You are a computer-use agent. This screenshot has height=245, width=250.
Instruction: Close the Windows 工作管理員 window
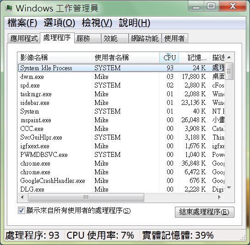click(233, 6)
